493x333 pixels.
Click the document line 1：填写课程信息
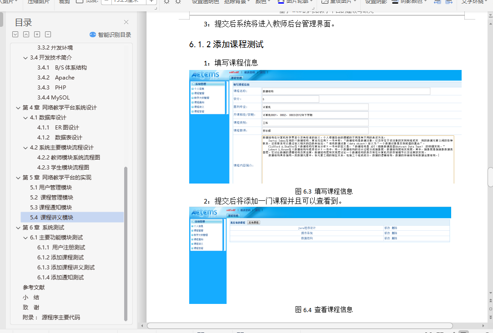tap(231, 63)
